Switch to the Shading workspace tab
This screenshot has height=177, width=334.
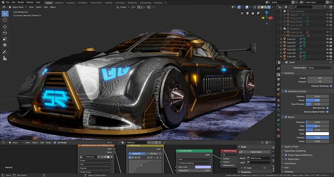point(108,3)
